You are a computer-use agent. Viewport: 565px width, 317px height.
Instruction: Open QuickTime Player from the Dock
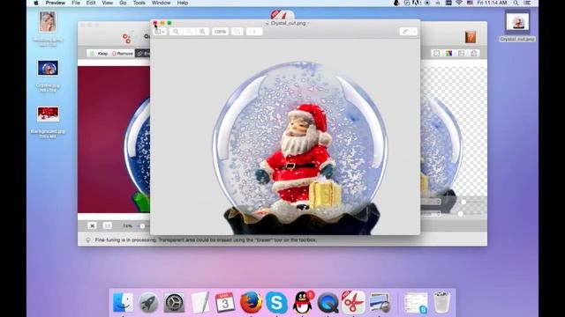[x=328, y=302]
